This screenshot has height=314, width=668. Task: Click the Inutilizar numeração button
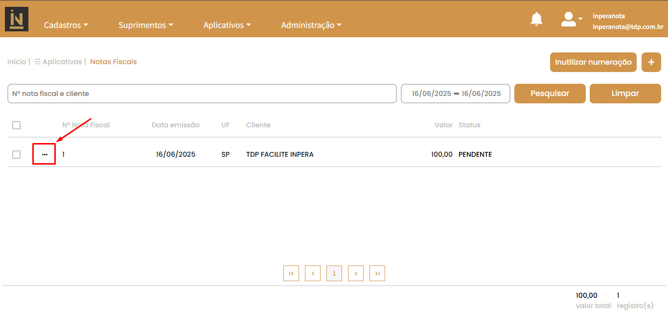[593, 62]
